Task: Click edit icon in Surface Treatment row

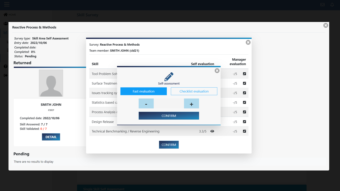Action: point(244,83)
